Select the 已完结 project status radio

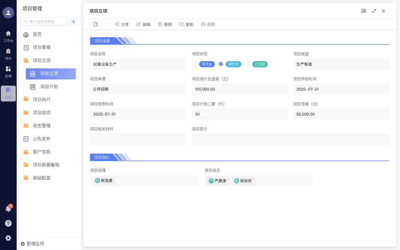pos(247,64)
